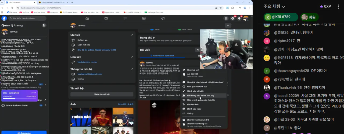Click the @KBL6789 member chip in chat
The height and width of the screenshot is (134, 344).
(x=281, y=17)
